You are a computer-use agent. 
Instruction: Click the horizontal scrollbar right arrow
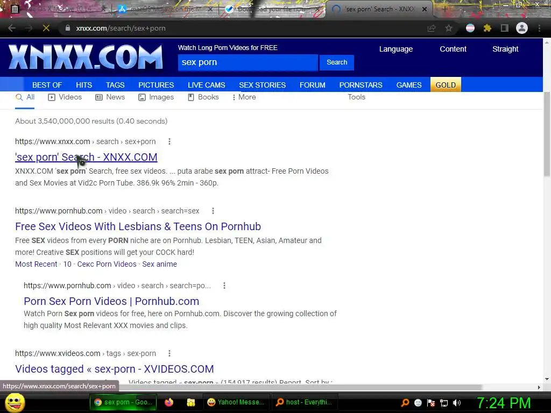coord(539,387)
